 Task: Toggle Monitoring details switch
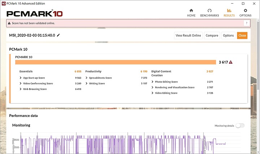coord(240,126)
